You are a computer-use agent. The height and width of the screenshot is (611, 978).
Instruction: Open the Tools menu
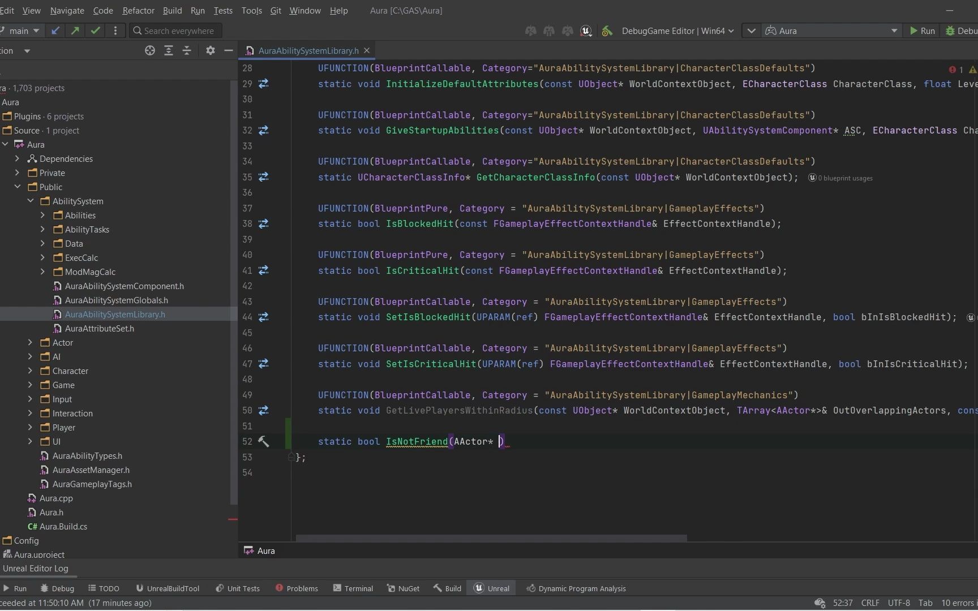pyautogui.click(x=251, y=11)
